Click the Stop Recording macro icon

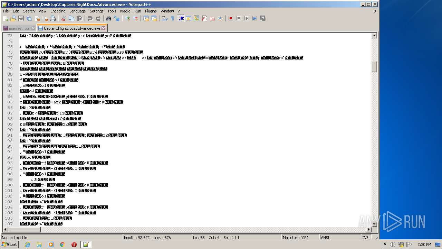point(239,18)
